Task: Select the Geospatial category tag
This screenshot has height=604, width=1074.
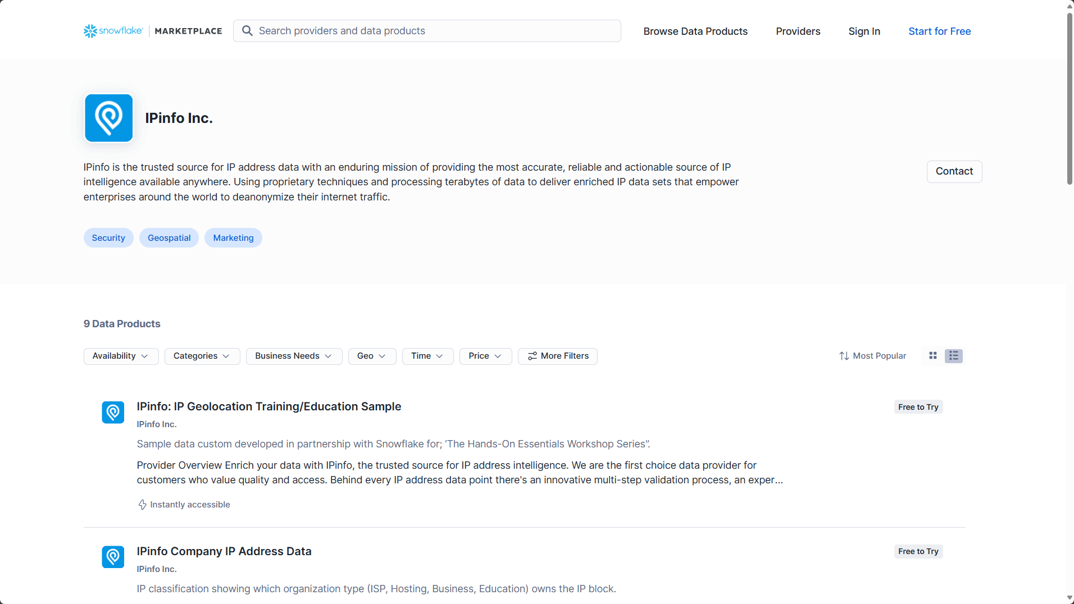Action: 169,238
